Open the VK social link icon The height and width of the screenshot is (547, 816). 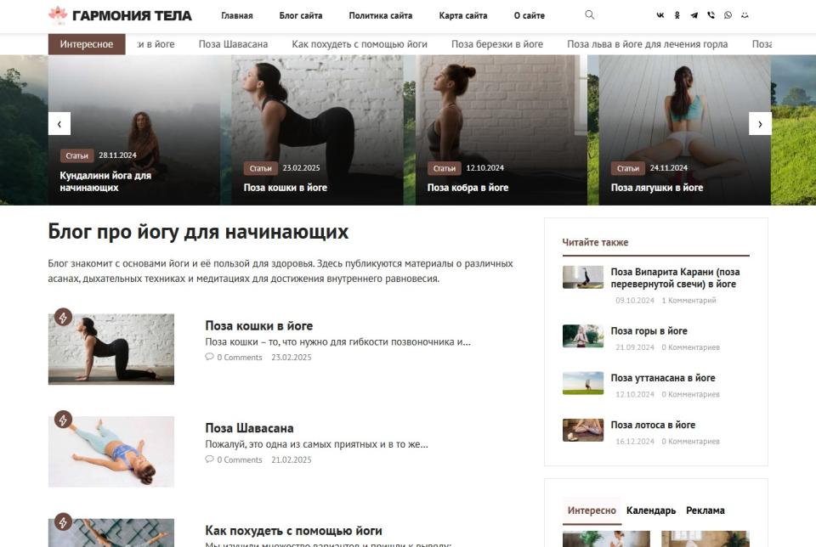[x=660, y=15]
